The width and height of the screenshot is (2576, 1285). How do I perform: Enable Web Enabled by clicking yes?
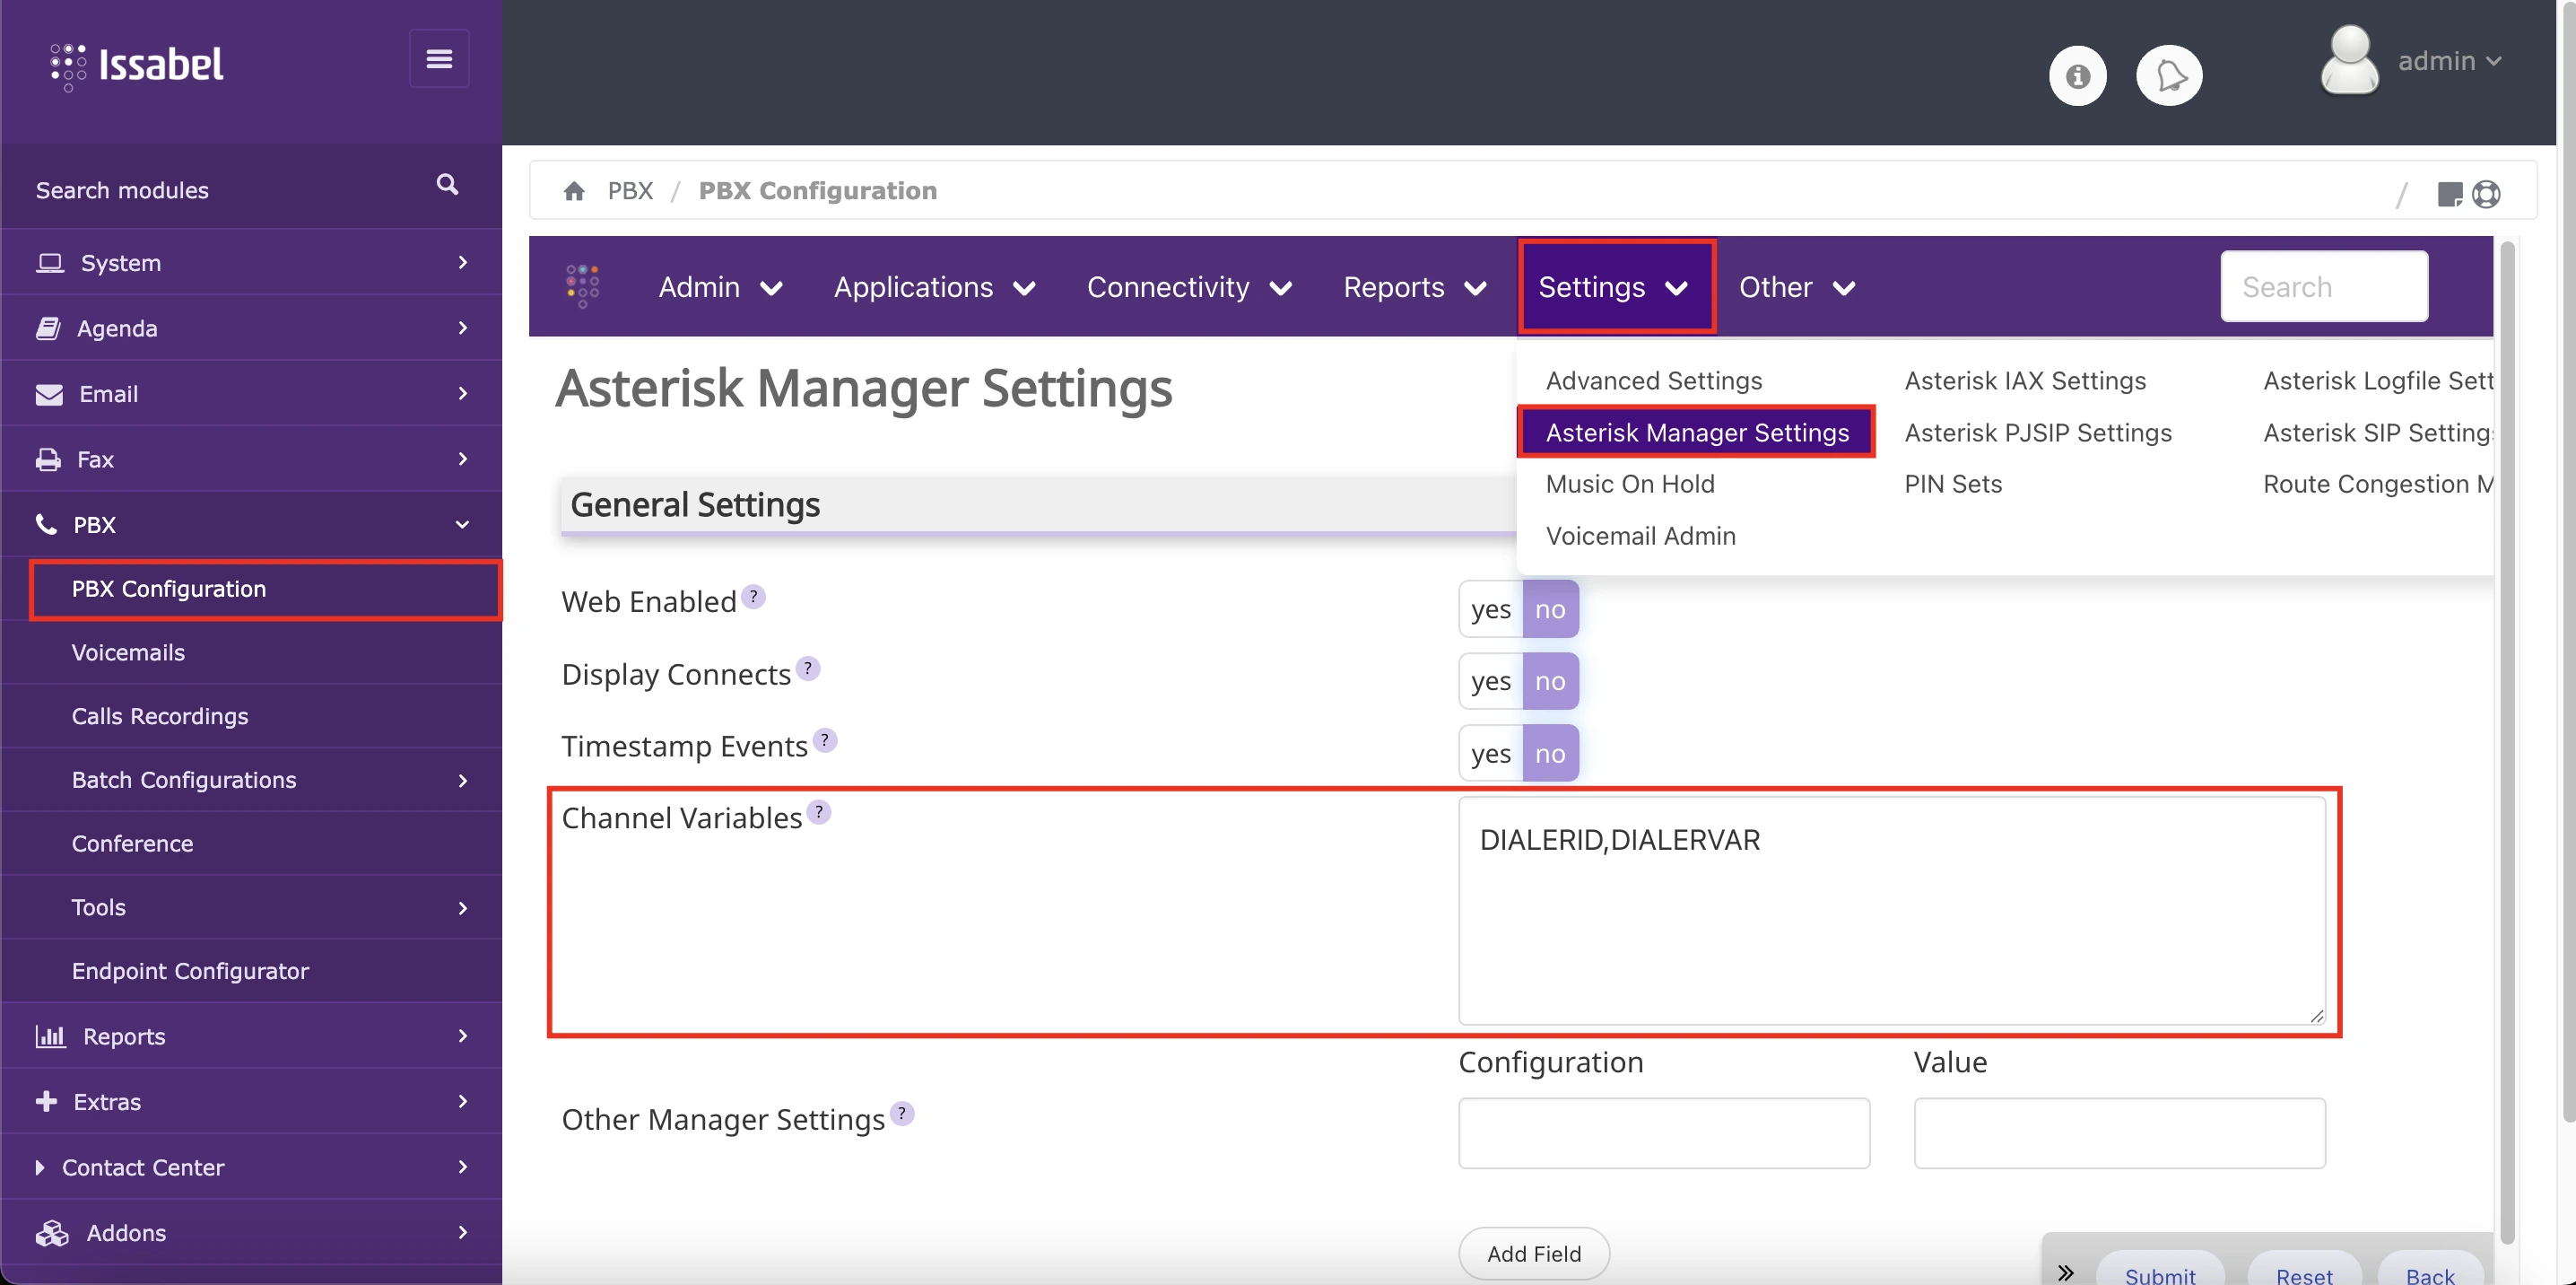pyautogui.click(x=1489, y=608)
